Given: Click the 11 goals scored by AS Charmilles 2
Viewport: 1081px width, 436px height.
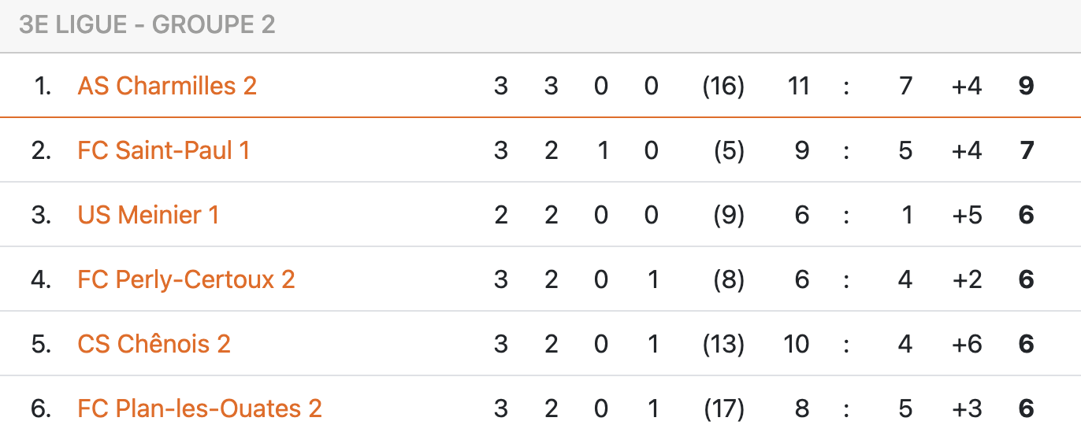Looking at the screenshot, I should (798, 86).
